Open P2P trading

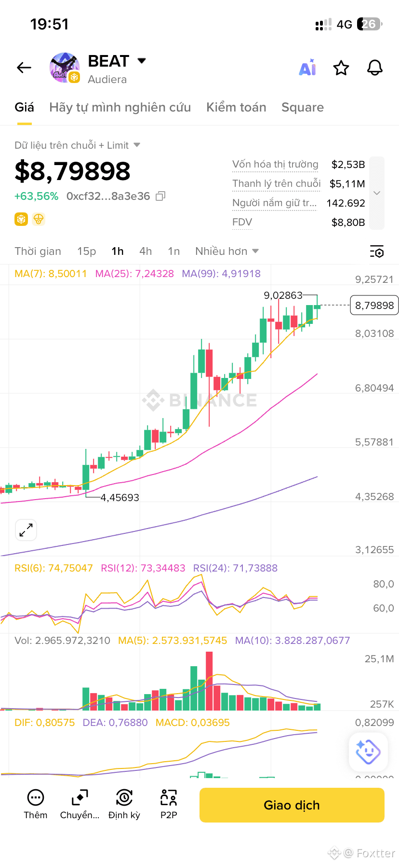pyautogui.click(x=169, y=805)
